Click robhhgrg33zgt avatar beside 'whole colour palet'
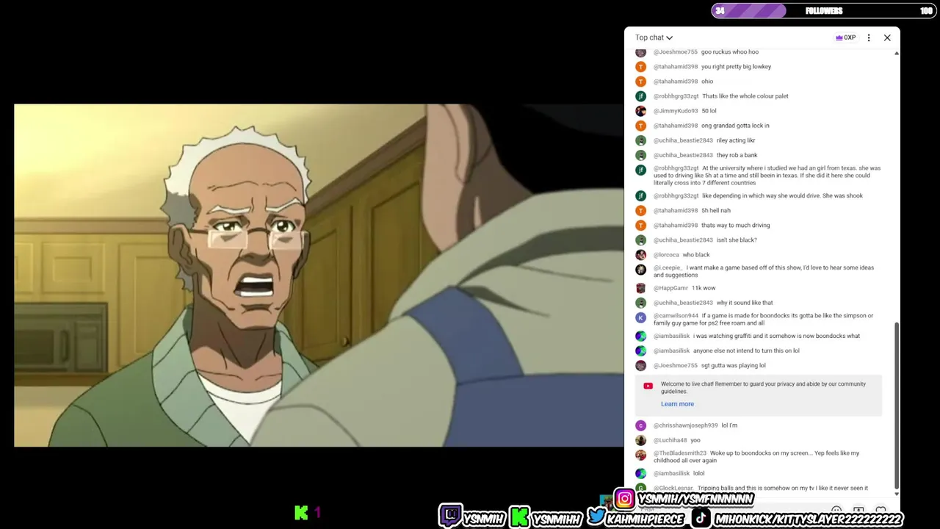Viewport: 940px width, 529px height. pyautogui.click(x=640, y=96)
